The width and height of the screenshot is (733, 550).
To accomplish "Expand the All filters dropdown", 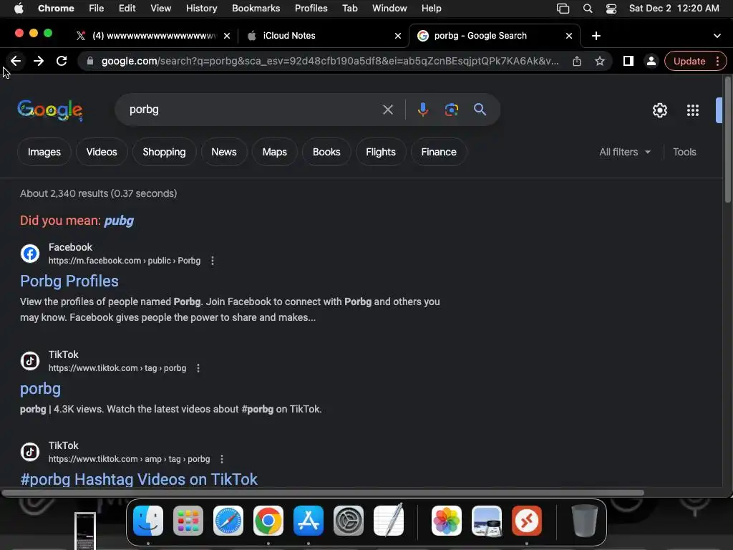I will pyautogui.click(x=625, y=152).
